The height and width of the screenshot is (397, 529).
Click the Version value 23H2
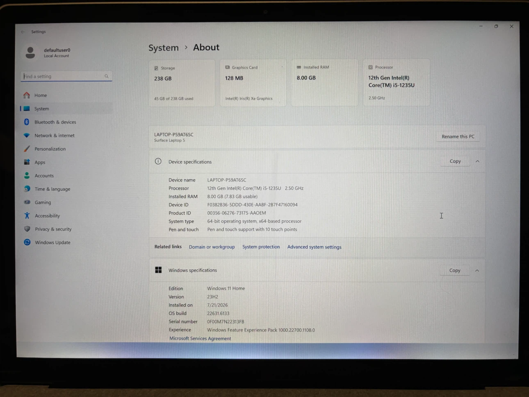212,297
